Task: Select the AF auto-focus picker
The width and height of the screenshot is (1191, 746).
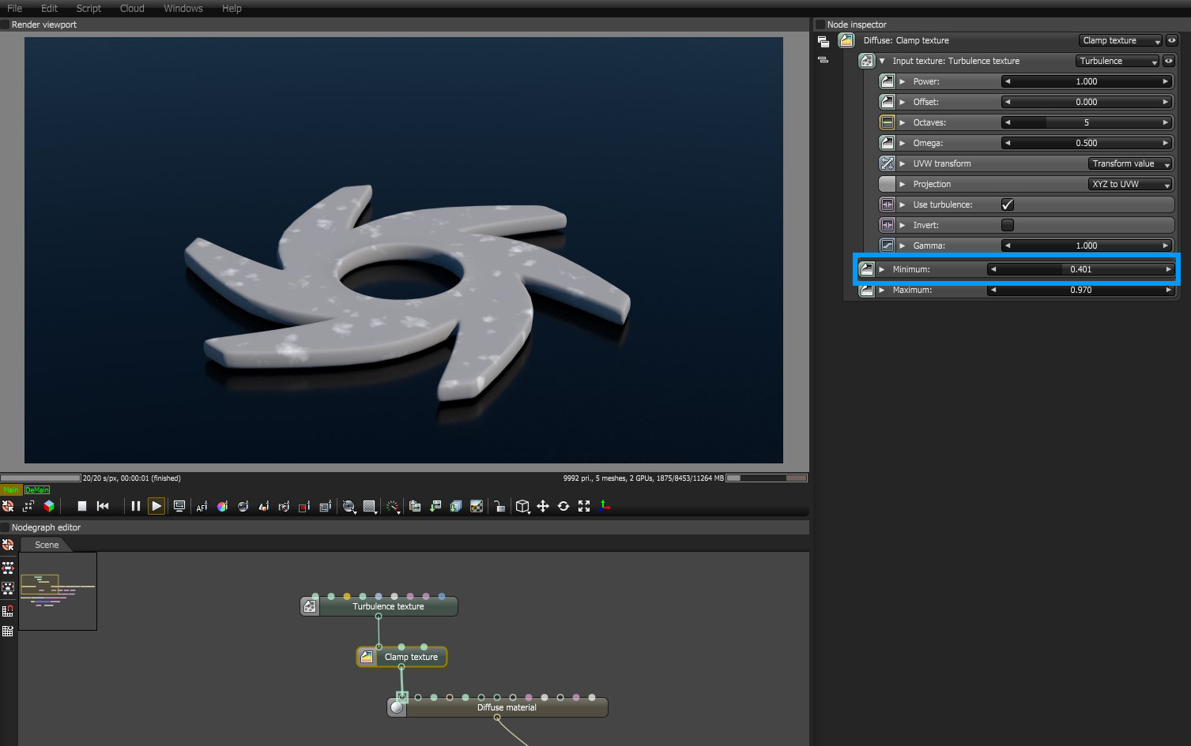Action: tap(202, 507)
